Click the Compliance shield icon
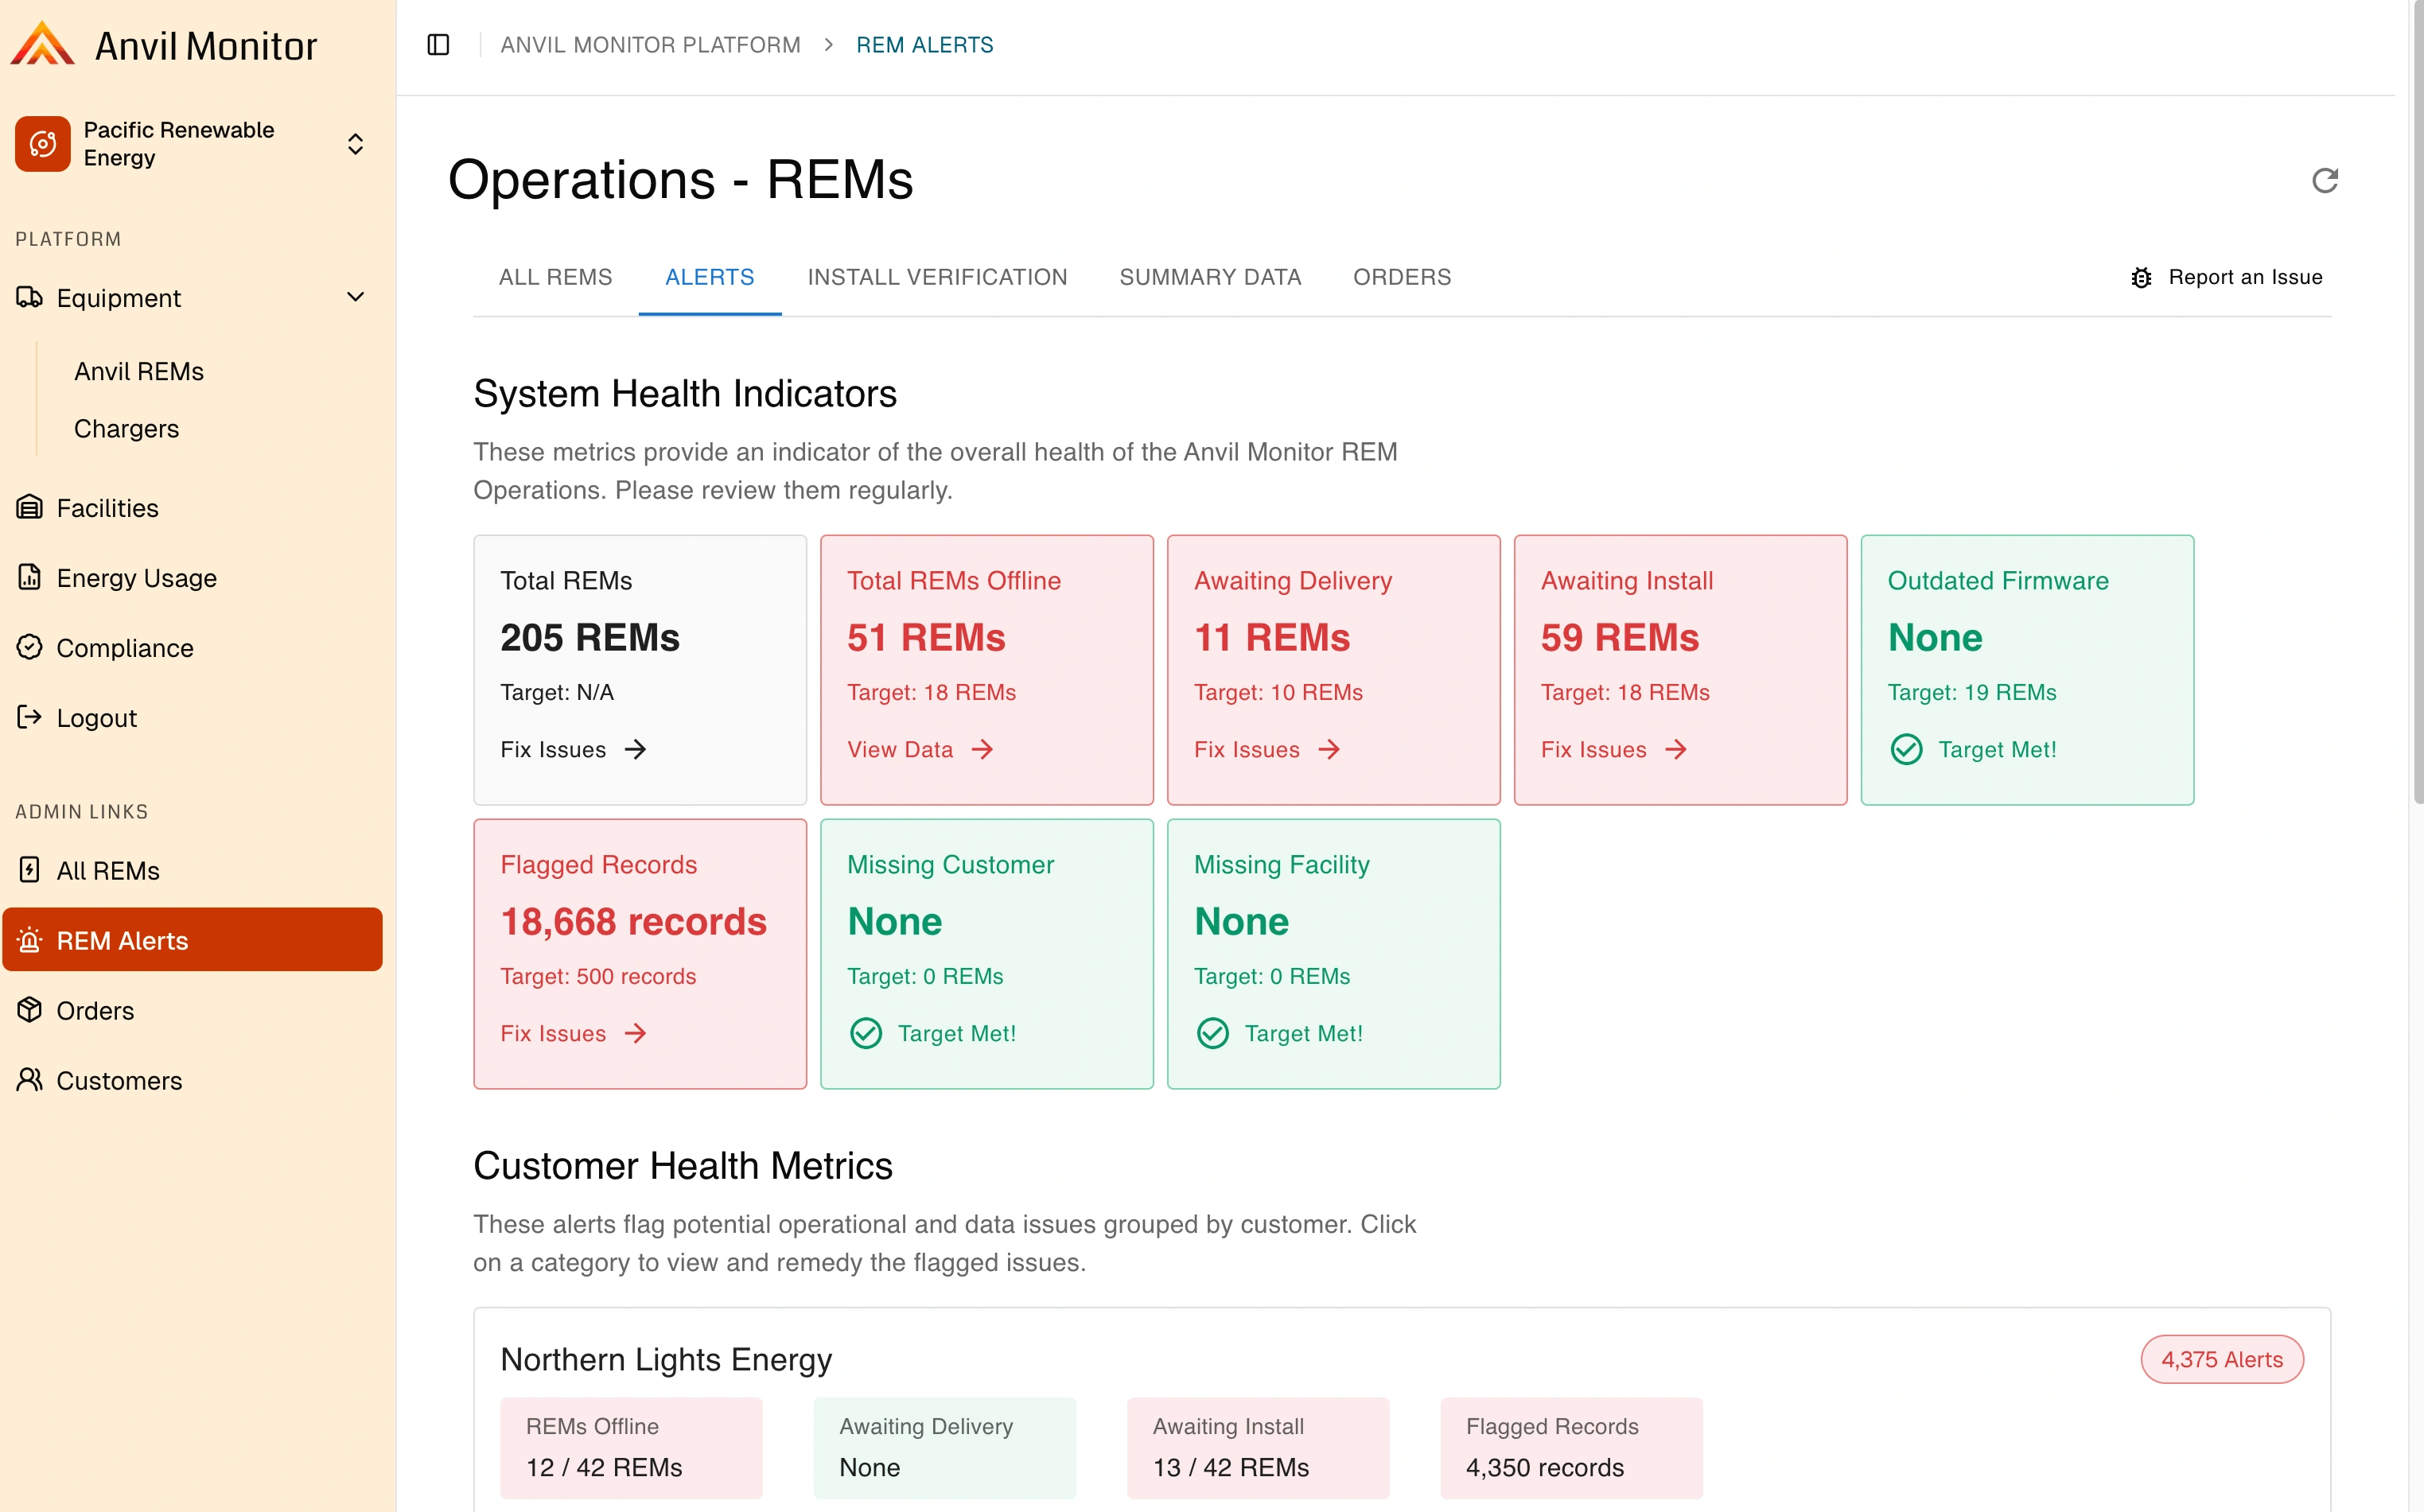Viewport: 2424px width, 1512px height. tap(29, 647)
